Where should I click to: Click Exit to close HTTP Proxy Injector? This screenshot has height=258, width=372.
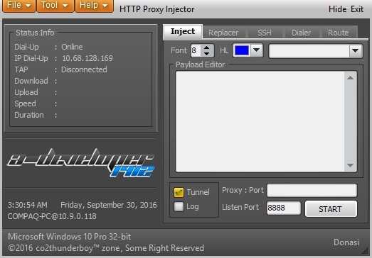coord(357,9)
